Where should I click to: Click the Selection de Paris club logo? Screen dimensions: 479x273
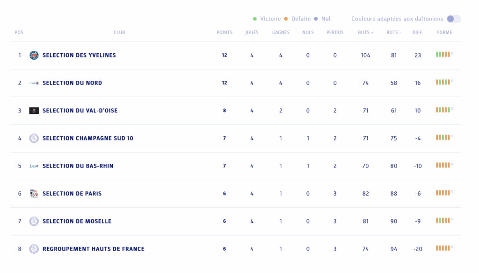click(34, 194)
